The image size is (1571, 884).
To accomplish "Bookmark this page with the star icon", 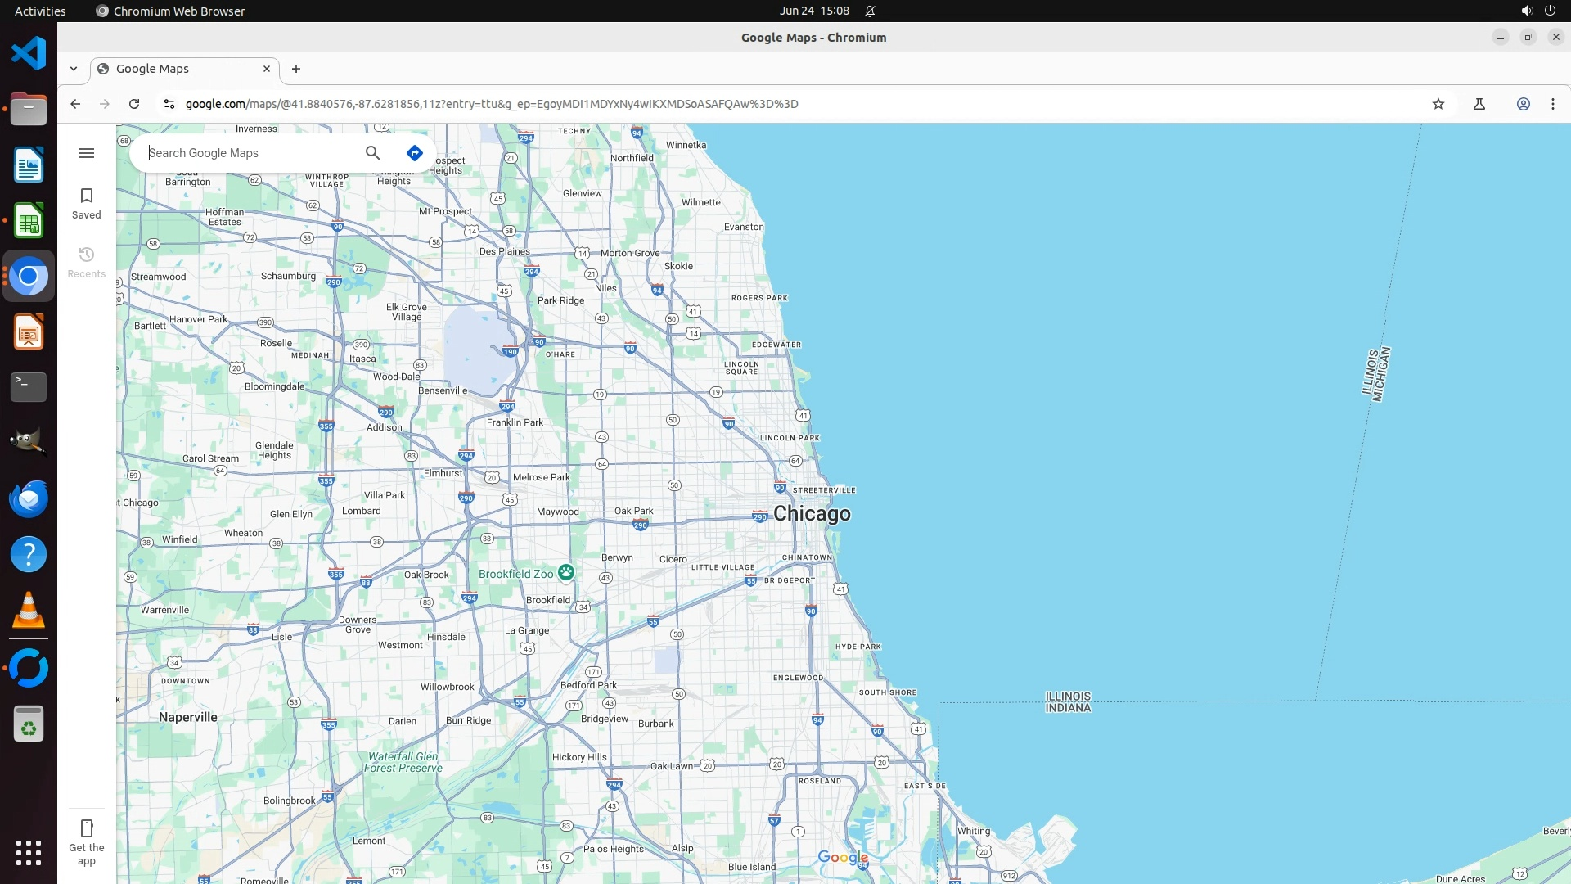I will [1438, 104].
